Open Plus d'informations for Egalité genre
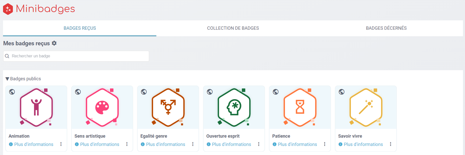Image resolution: width=465 pixels, height=155 pixels. click(x=165, y=144)
